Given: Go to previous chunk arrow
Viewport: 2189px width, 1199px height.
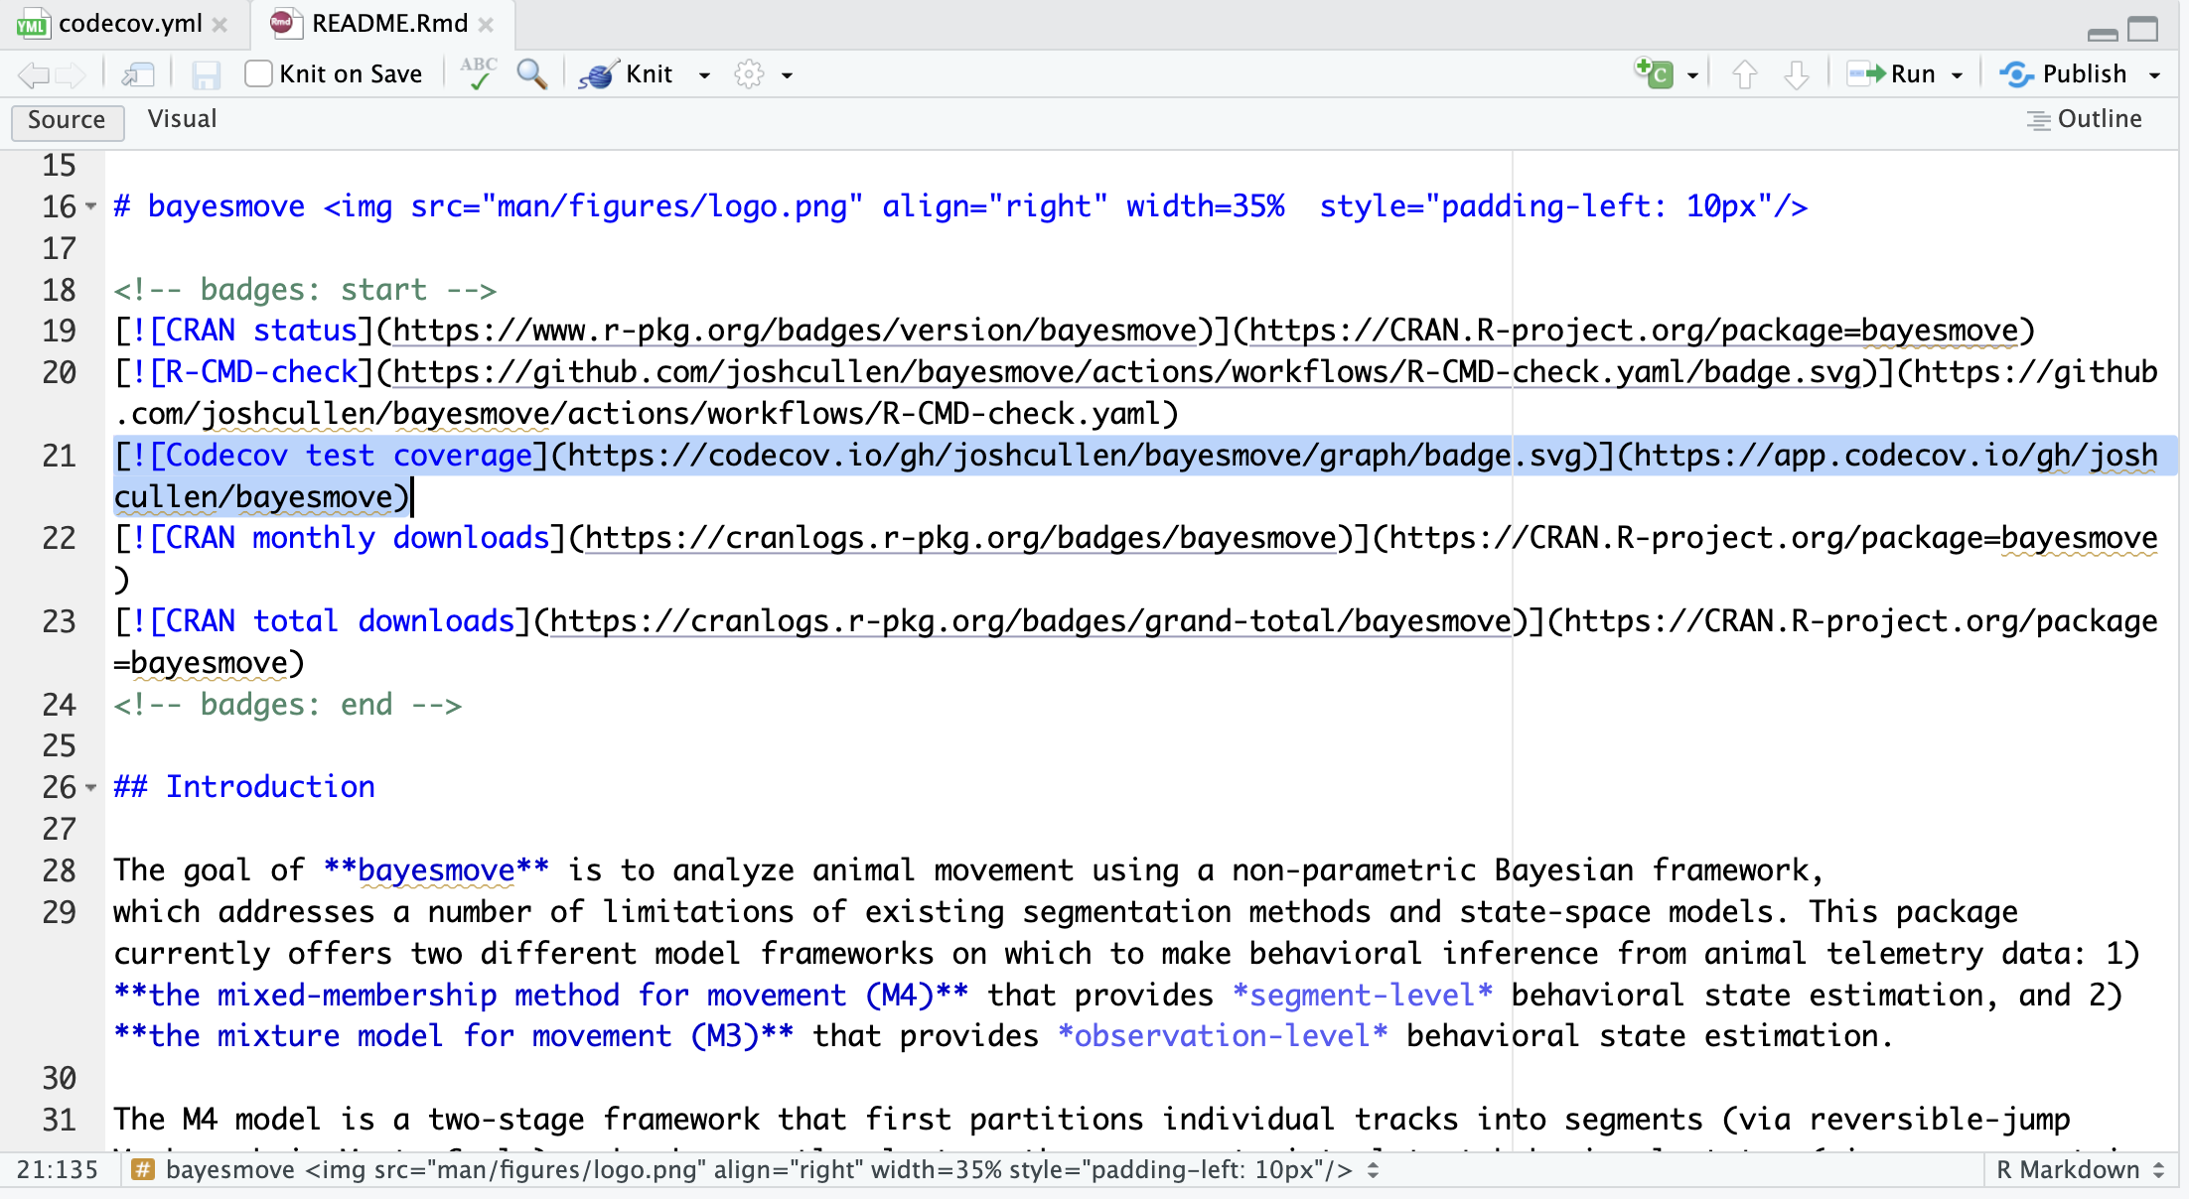Looking at the screenshot, I should [1745, 74].
